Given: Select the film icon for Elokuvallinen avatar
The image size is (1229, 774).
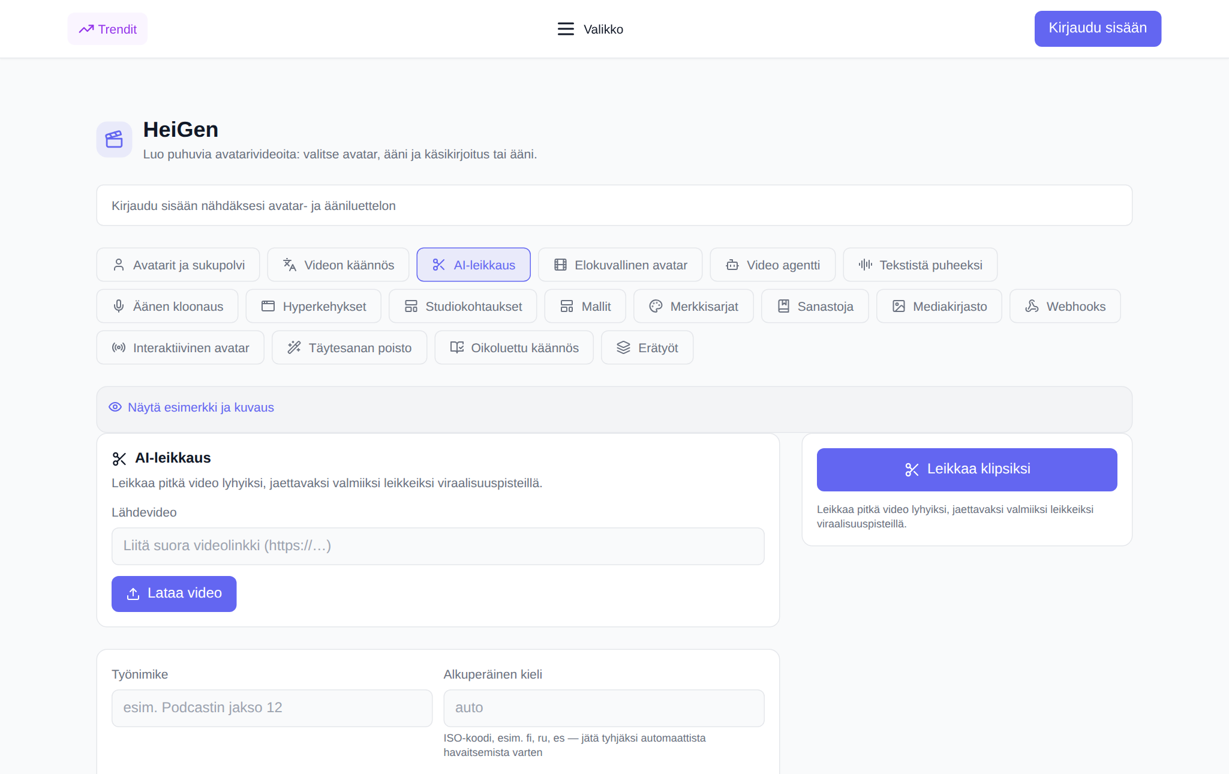Looking at the screenshot, I should pyautogui.click(x=560, y=265).
